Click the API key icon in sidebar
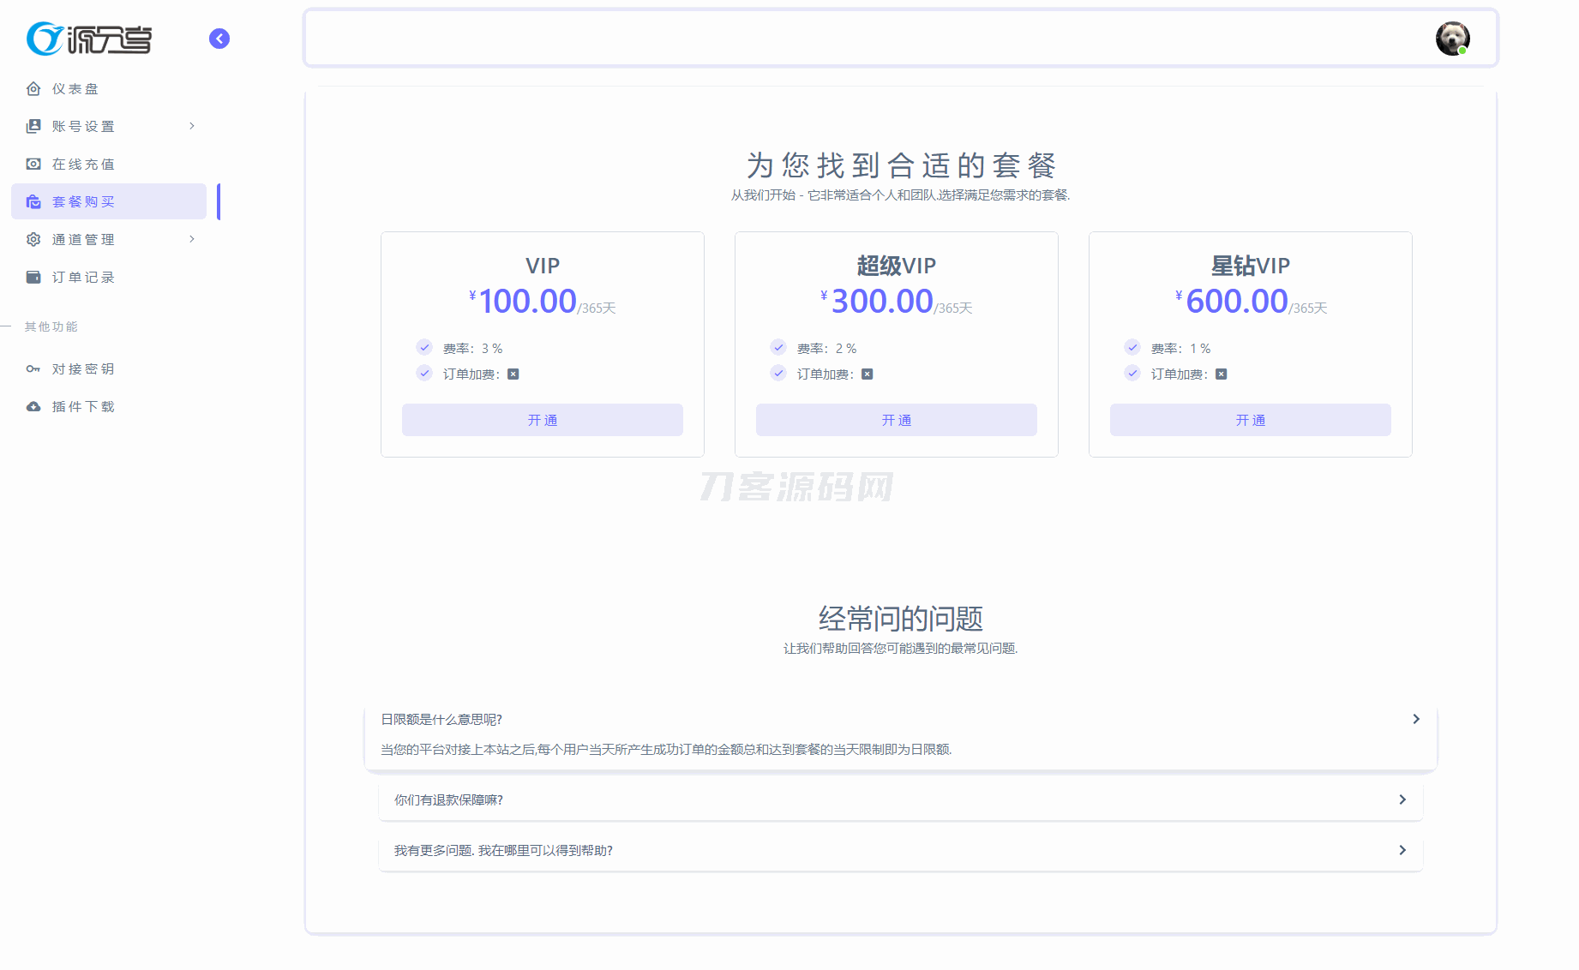The image size is (1579, 970). tap(33, 369)
